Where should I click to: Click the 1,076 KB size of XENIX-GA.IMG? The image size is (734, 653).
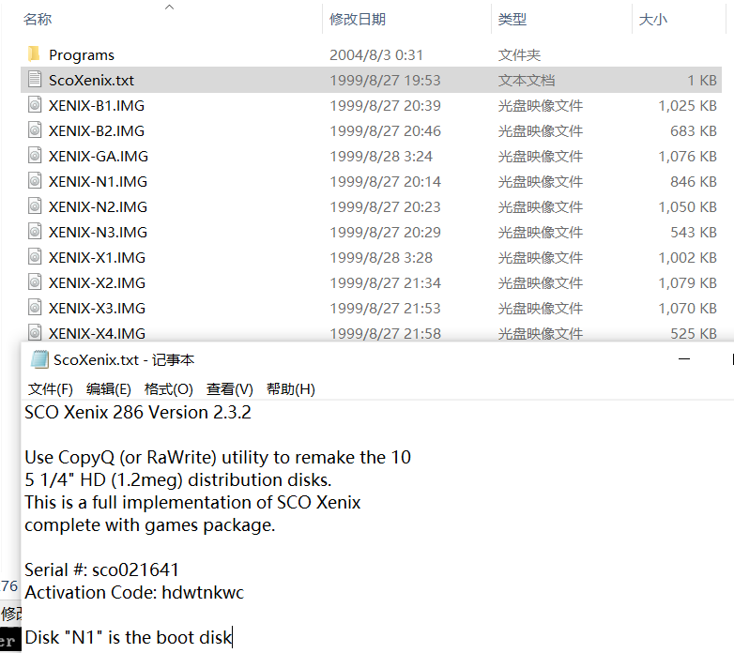[687, 156]
